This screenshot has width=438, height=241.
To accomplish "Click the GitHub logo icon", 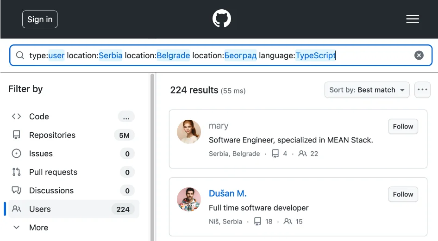I will (x=221, y=19).
